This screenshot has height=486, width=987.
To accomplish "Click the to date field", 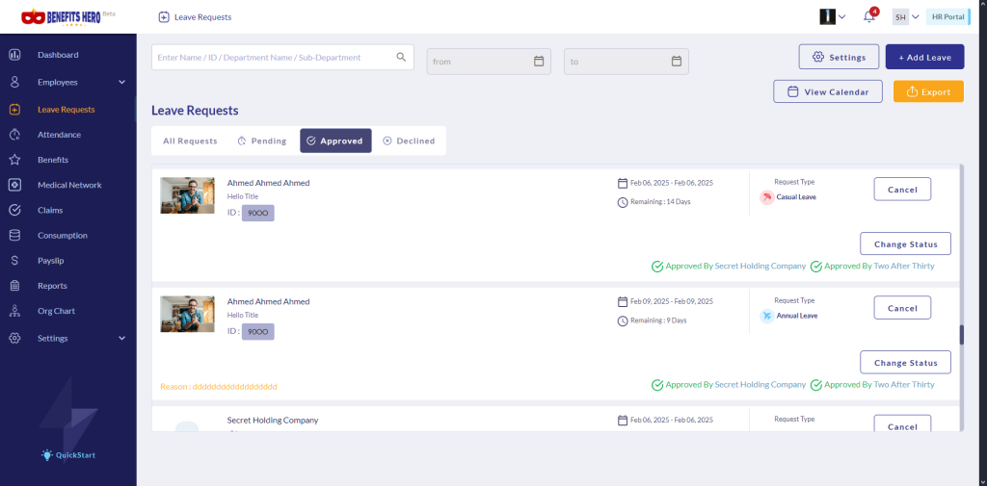I will click(x=627, y=62).
